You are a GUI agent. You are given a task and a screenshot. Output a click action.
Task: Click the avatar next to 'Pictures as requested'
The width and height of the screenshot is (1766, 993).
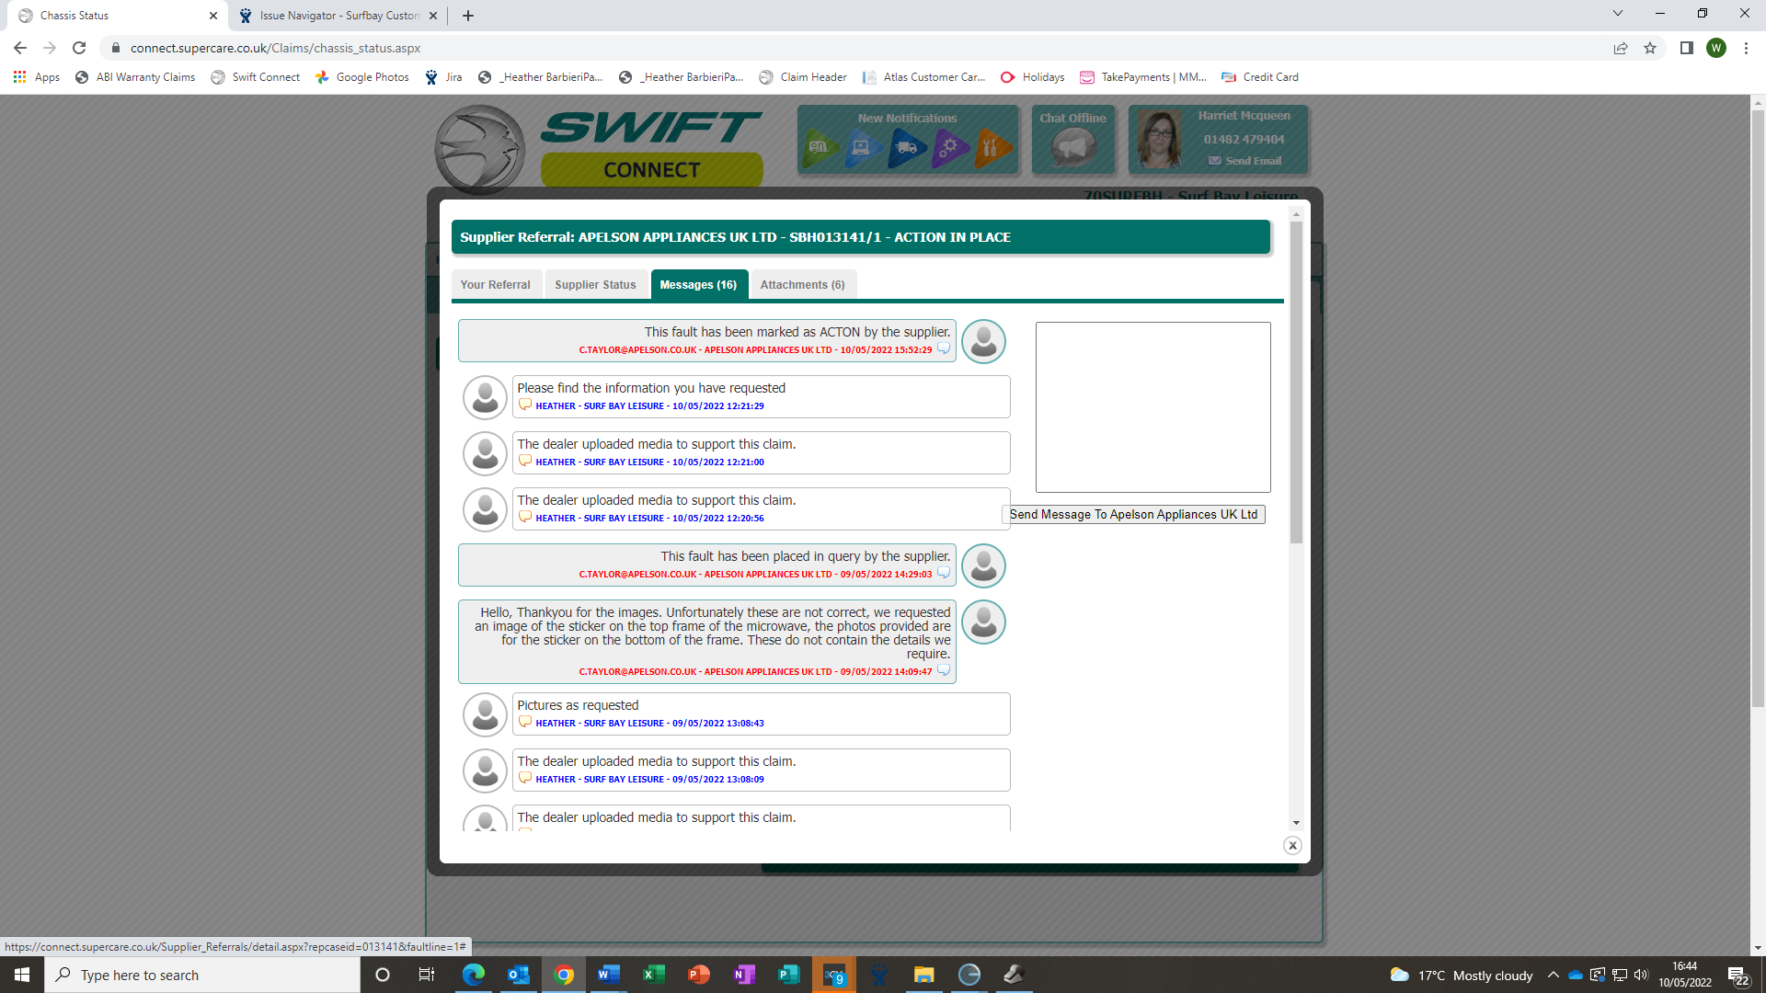coord(485,714)
